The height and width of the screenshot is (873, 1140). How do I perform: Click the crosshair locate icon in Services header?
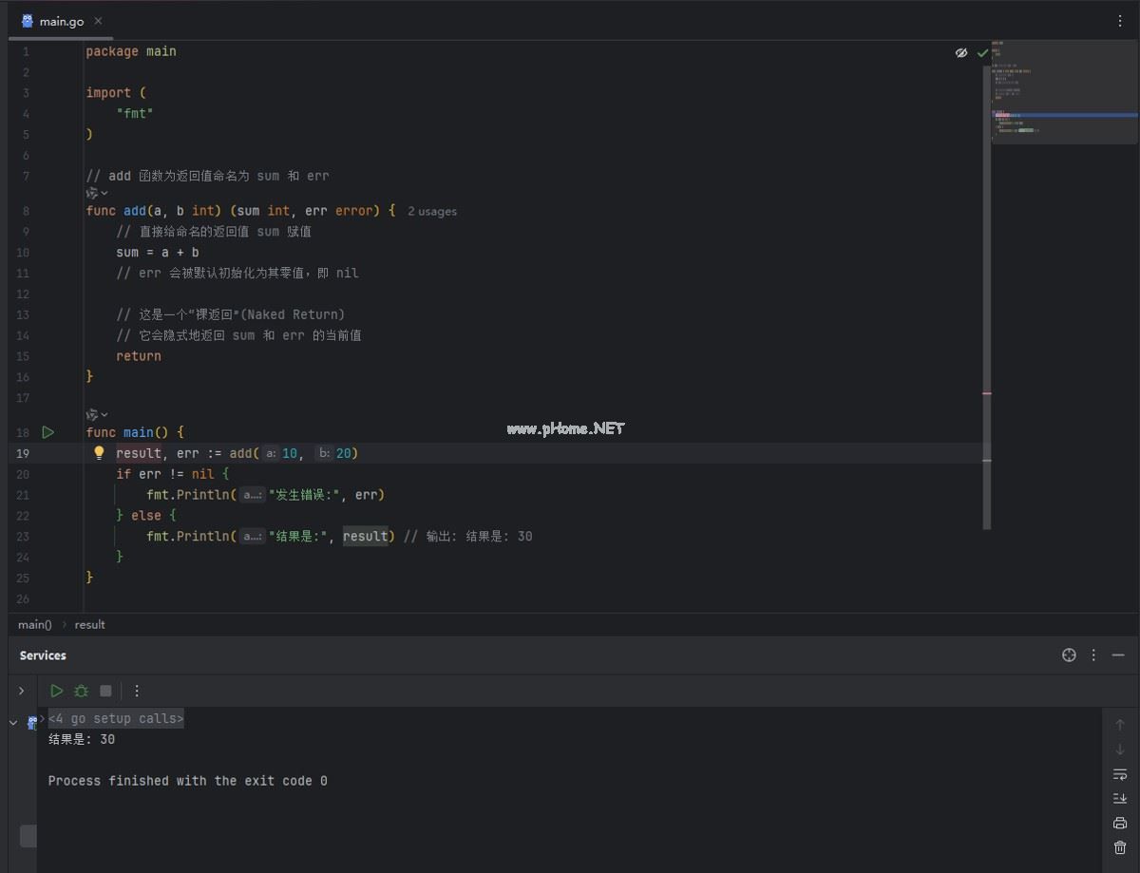coord(1069,655)
